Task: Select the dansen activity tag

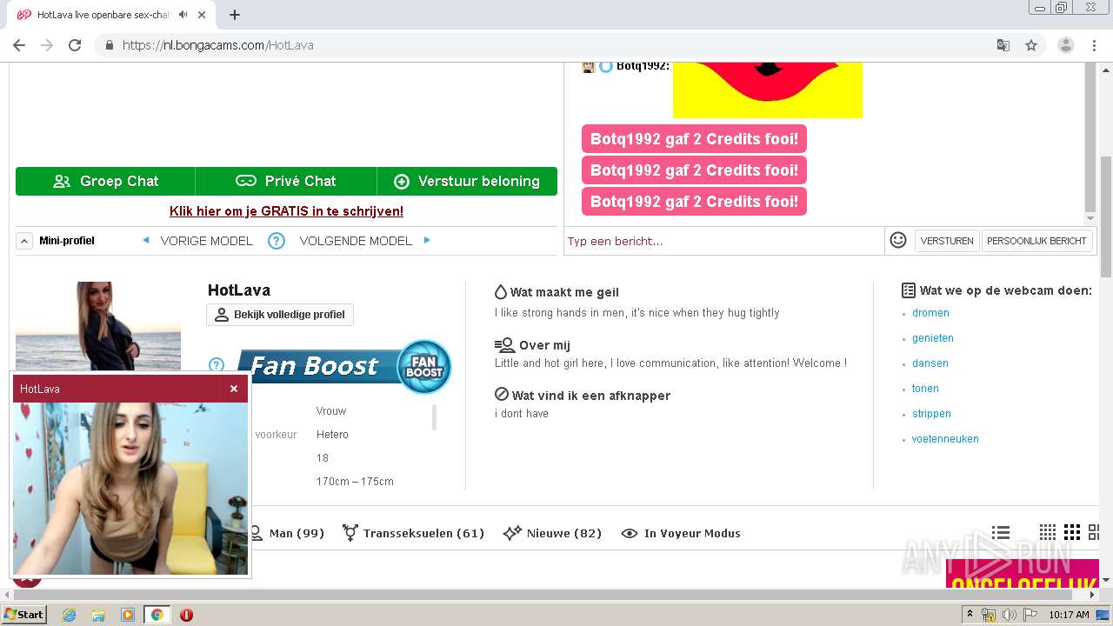Action: 930,363
